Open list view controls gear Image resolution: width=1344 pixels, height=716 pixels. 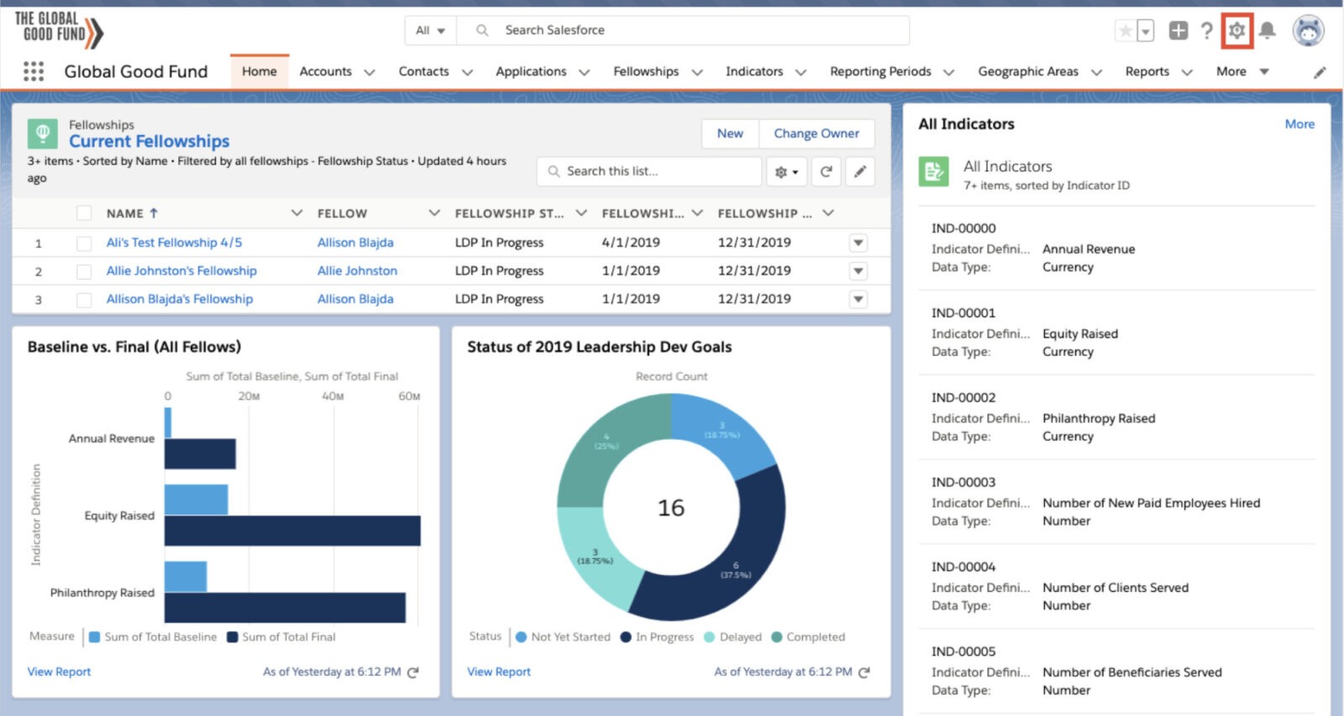[786, 171]
